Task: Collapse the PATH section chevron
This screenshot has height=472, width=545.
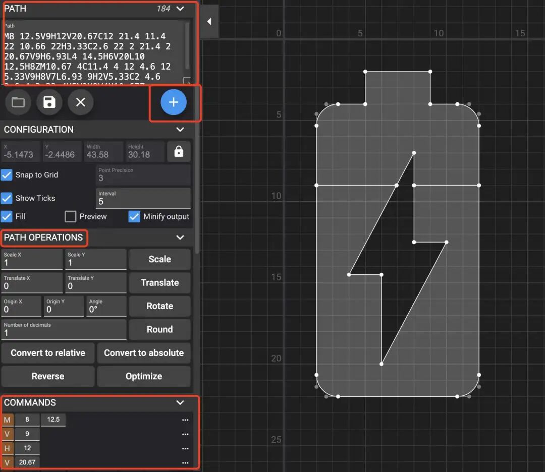Action: click(180, 9)
